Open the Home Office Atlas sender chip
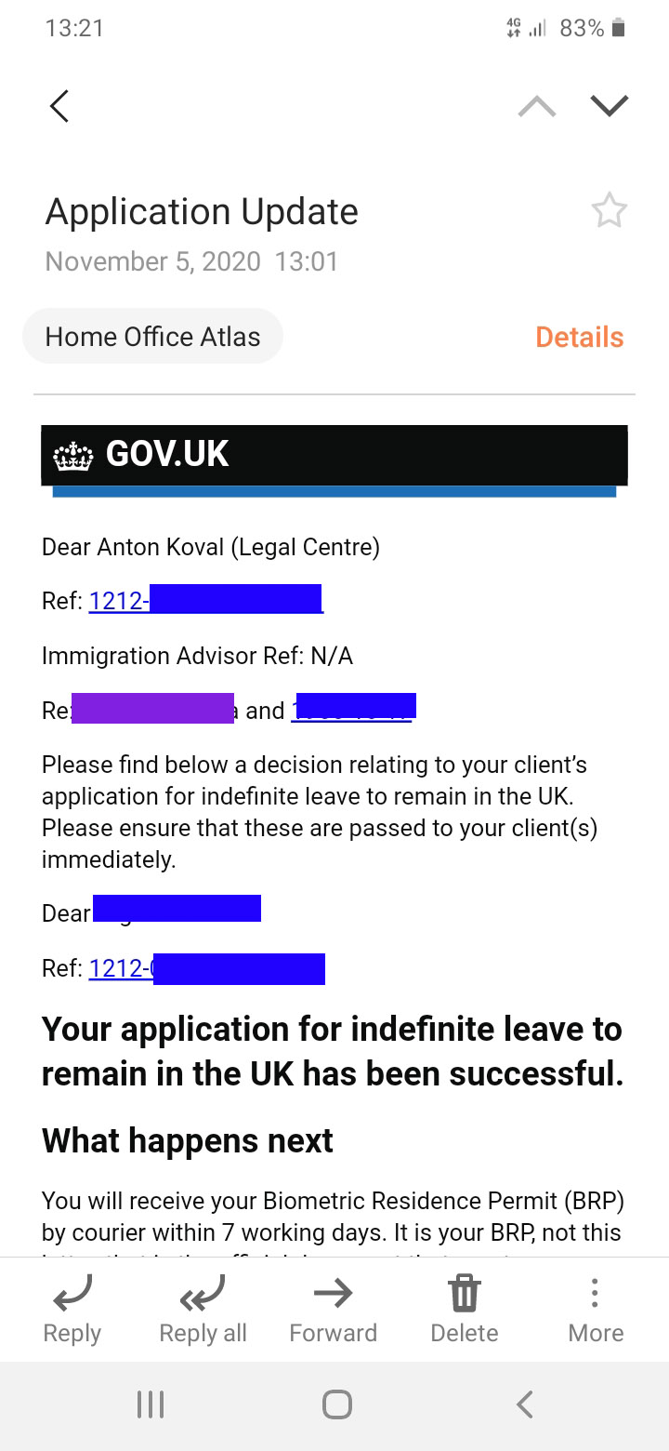This screenshot has height=1451, width=669. point(152,337)
